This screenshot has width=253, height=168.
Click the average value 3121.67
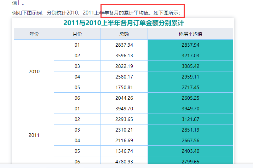[x=190, y=119]
